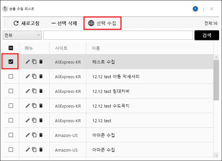The height and width of the screenshot is (161, 222).
Task: Click the 이름 column header
Action: click(96, 48)
